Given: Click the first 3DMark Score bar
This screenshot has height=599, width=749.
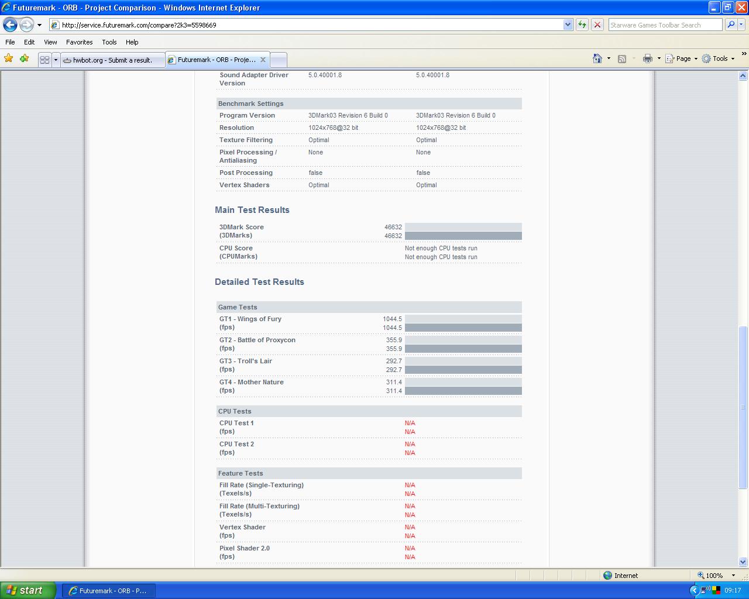Looking at the screenshot, I should tap(463, 227).
